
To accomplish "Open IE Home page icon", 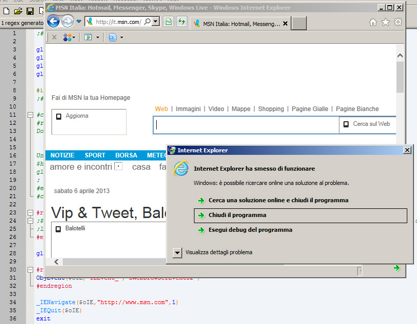I will (373, 22).
